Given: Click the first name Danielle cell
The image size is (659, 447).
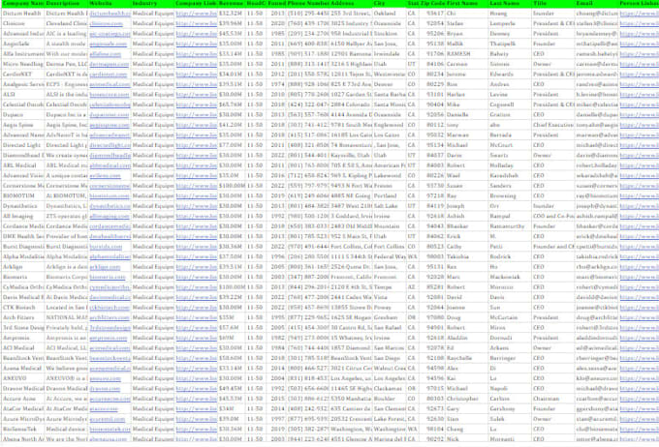Looking at the screenshot, I should (467, 114).
